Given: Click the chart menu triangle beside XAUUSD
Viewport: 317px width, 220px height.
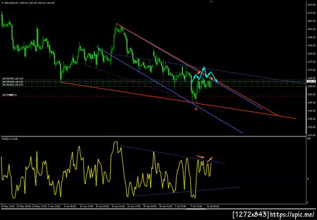Looking at the screenshot, I should click(2, 3).
